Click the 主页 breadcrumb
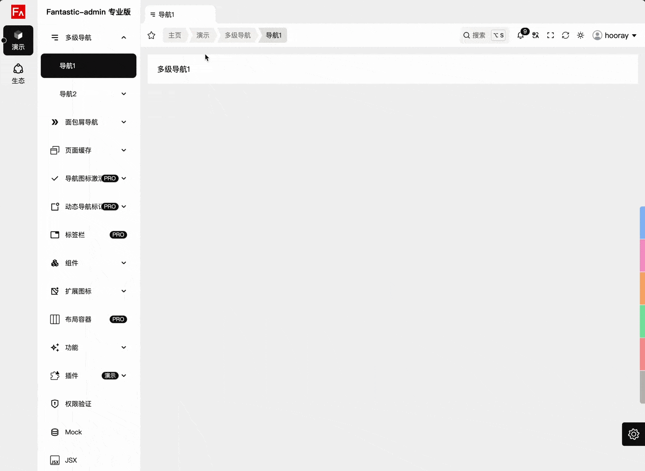 pos(175,35)
